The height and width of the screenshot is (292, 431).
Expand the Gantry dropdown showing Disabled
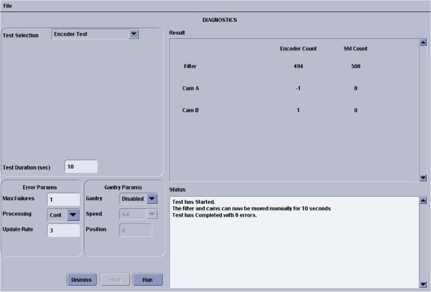151,199
